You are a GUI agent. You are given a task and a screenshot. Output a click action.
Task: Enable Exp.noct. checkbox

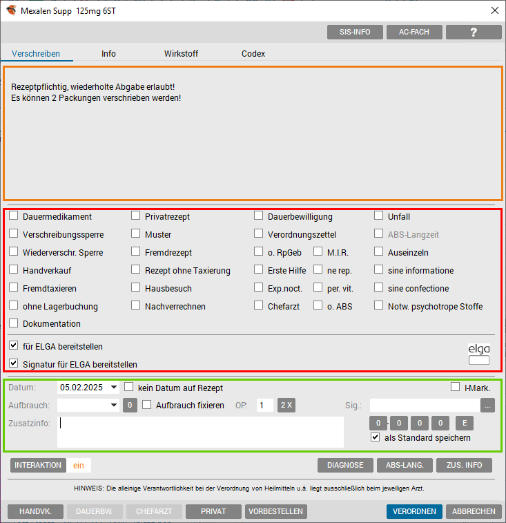(x=258, y=287)
